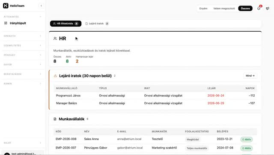This screenshot has height=155, width=274.
Task: Click the expiry date 2026-06-29
Action: click(x=216, y=103)
